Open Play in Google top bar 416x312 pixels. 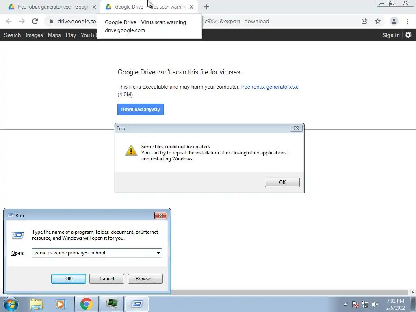71,35
